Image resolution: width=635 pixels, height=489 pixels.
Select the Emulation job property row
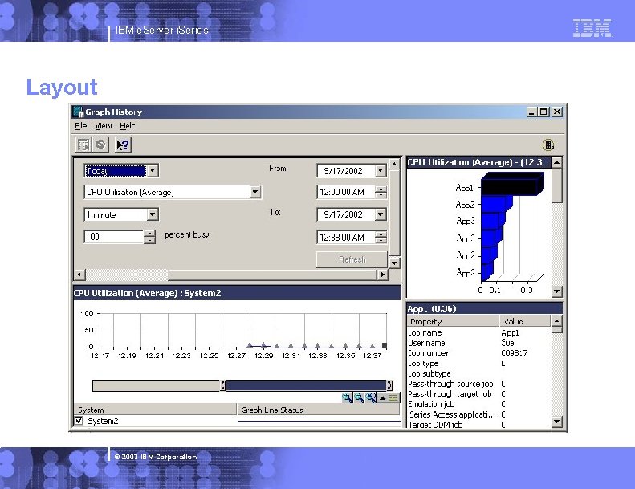click(478, 404)
